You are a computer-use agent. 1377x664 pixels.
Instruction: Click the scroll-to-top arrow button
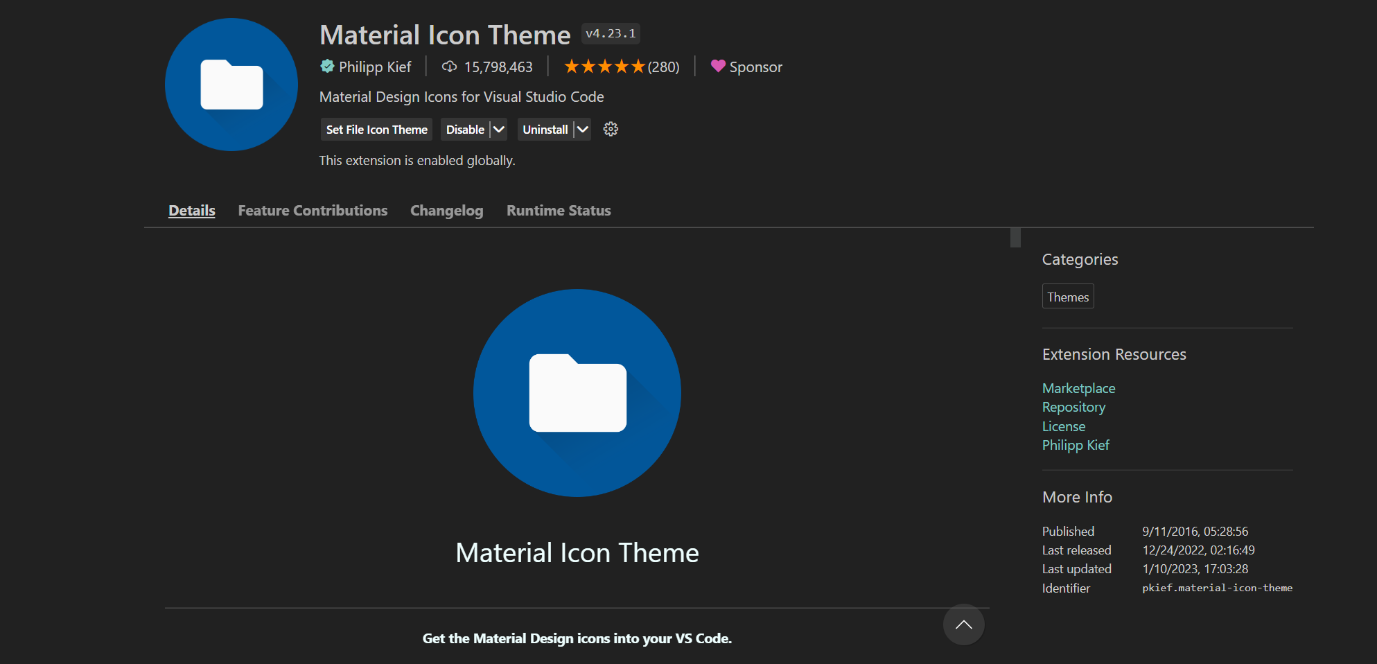(963, 624)
